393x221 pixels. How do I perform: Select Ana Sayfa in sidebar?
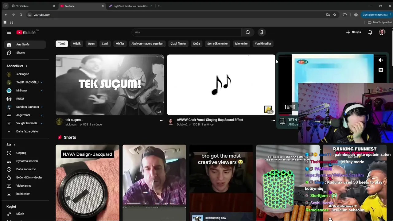pyautogui.click(x=25, y=45)
